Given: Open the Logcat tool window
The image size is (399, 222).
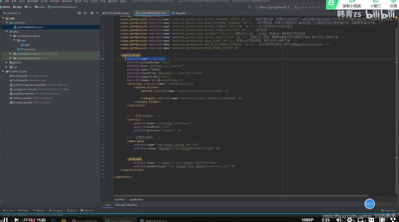Looking at the screenshot, I should click(56, 211).
